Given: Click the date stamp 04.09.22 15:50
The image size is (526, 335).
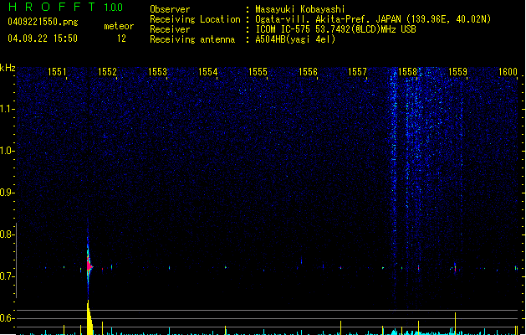Looking at the screenshot, I should [x=43, y=39].
